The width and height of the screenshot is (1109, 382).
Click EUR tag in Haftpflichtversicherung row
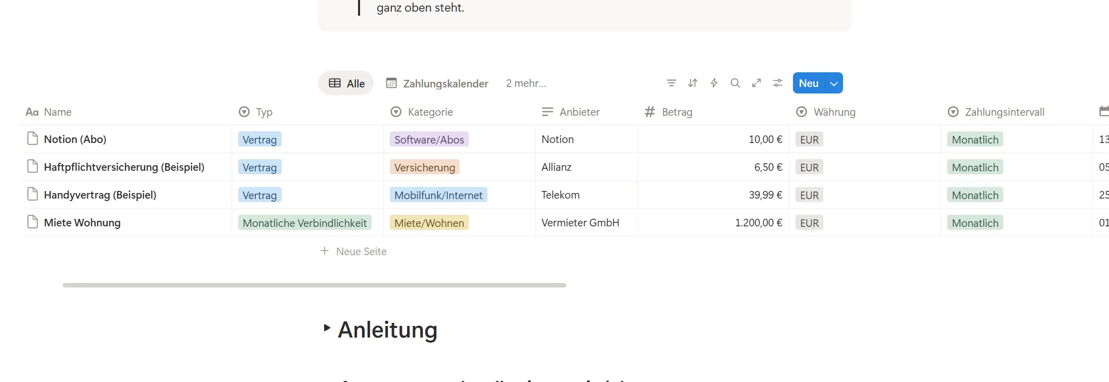click(x=809, y=167)
